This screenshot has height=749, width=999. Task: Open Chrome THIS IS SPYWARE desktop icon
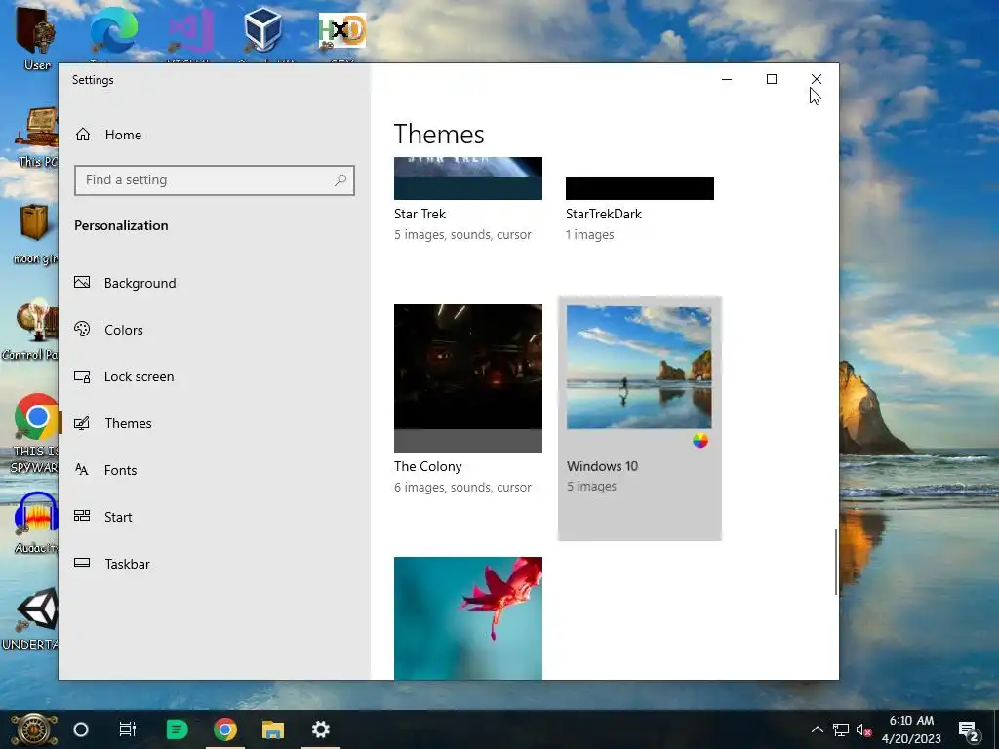click(35, 433)
